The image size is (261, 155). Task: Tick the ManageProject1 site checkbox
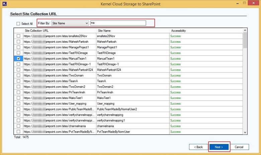(x=18, y=47)
